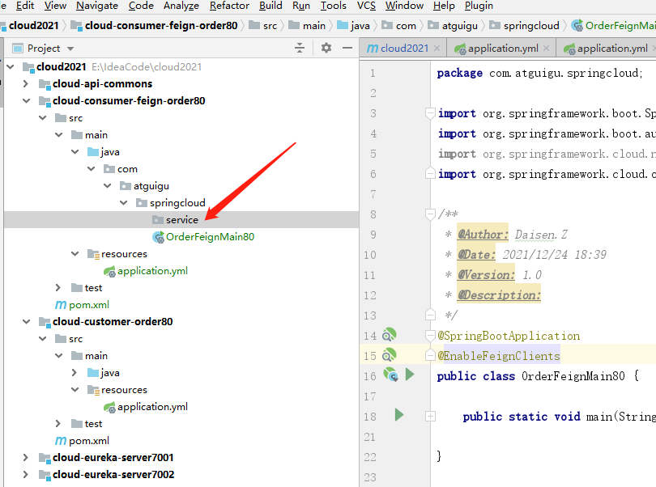Click the @Description: tag in the Javadoc comment
Image resolution: width=656 pixels, height=487 pixels.
point(499,295)
